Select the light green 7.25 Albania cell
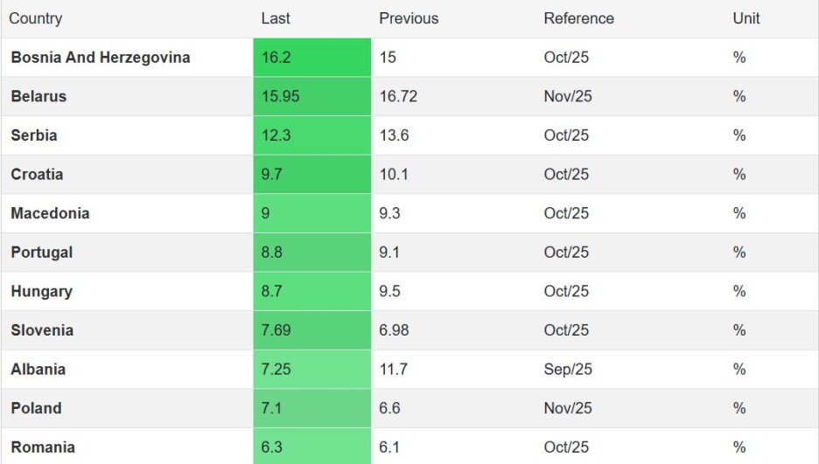819x464 pixels. 311,369
